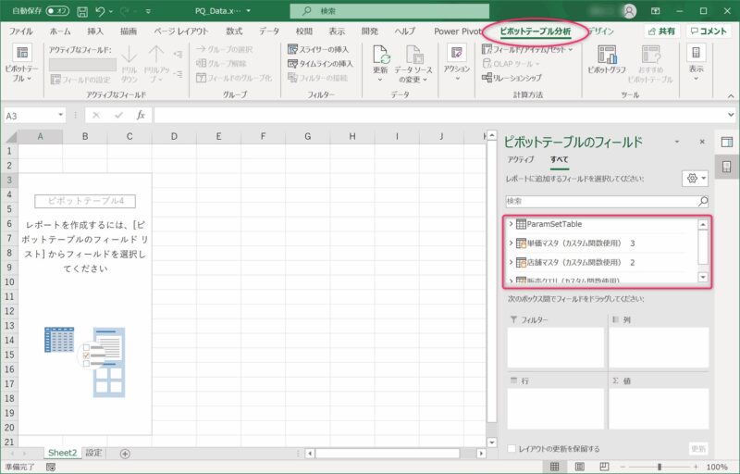Click the Comments (コメント) button
This screenshot has height=474, width=740.
pyautogui.click(x=709, y=31)
